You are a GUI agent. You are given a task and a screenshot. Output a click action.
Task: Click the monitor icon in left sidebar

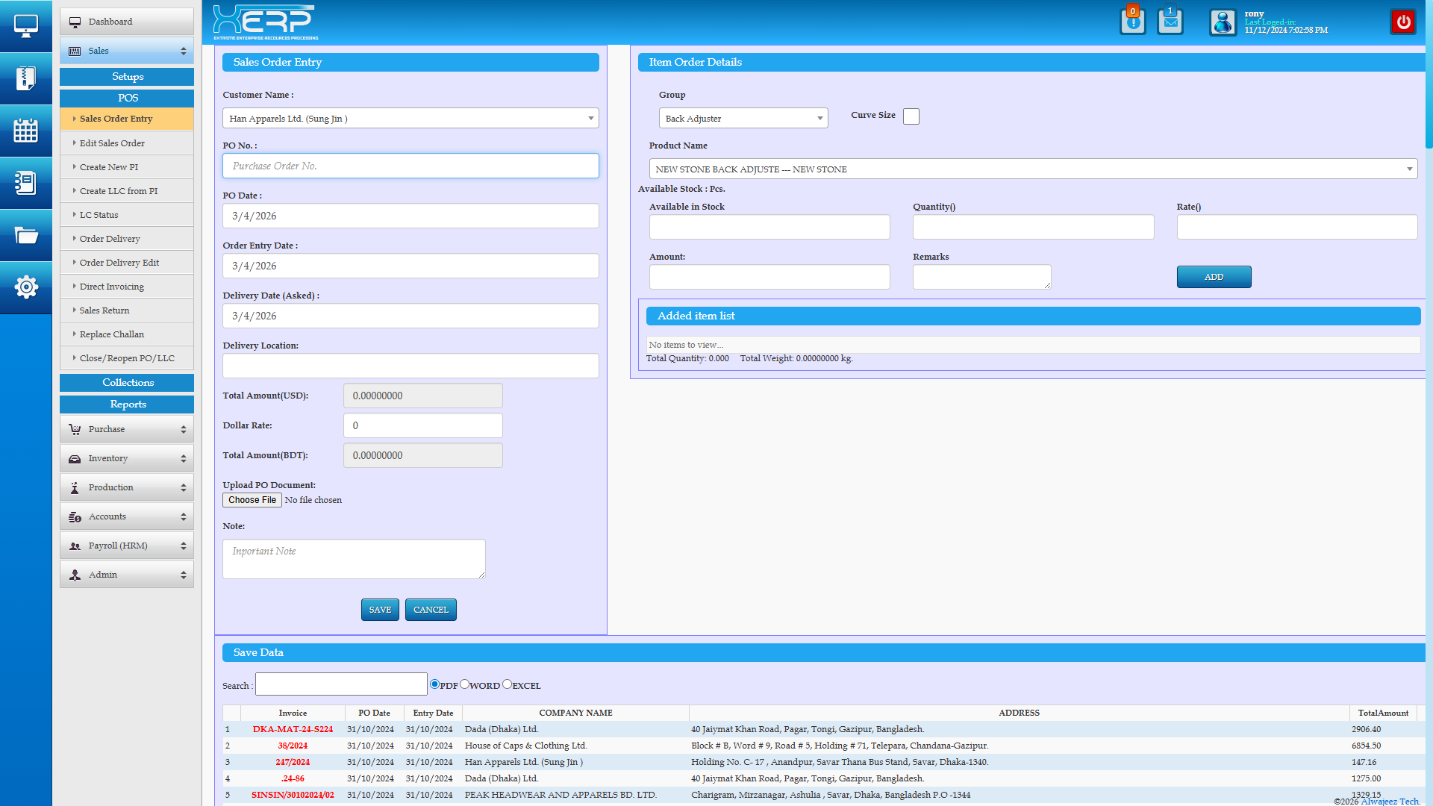pos(25,26)
